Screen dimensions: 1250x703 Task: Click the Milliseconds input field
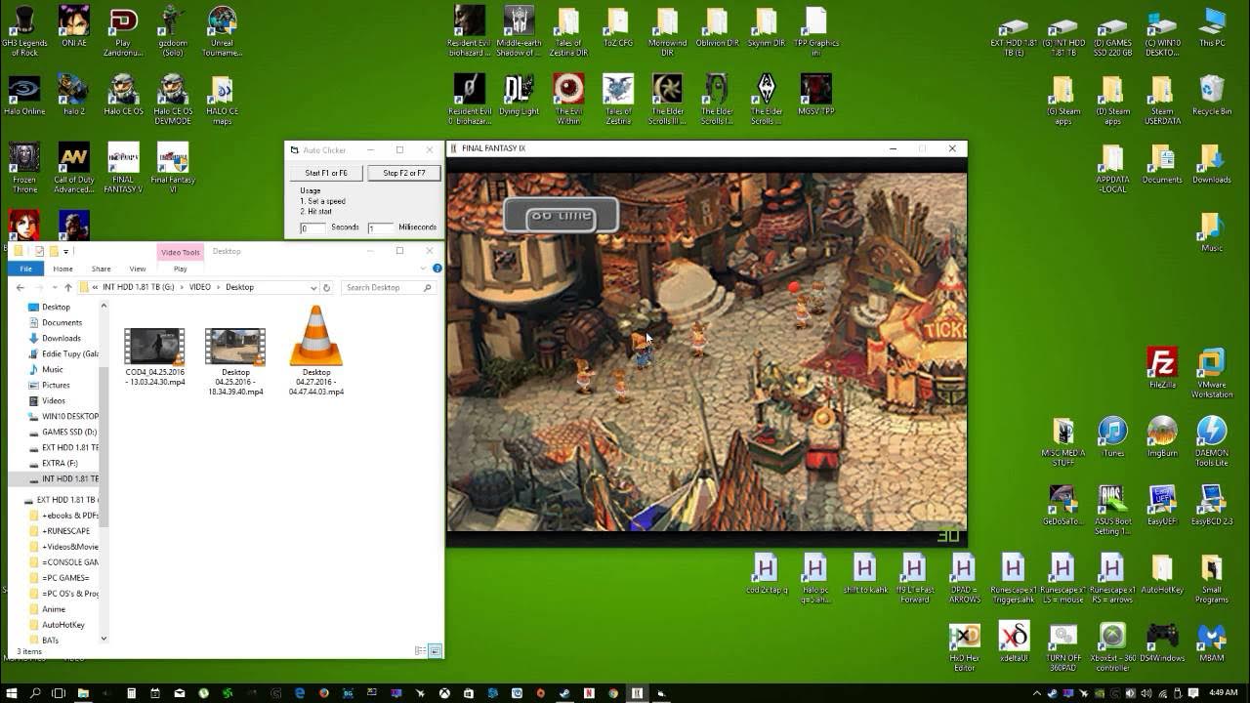click(380, 227)
